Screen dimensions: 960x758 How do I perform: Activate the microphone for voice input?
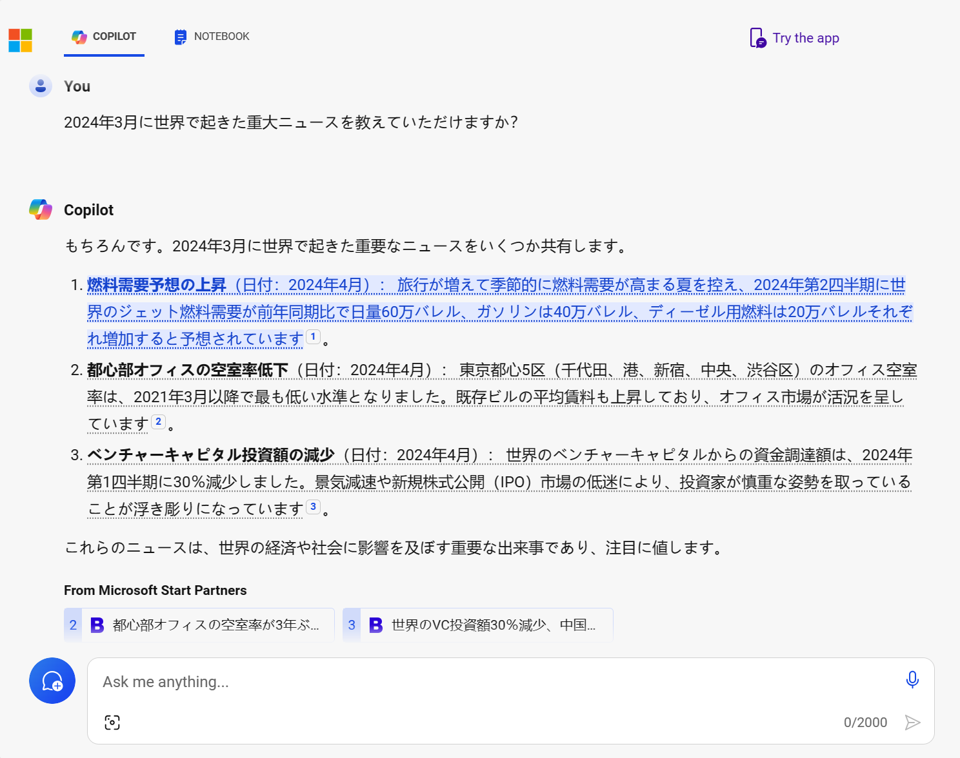click(x=912, y=679)
